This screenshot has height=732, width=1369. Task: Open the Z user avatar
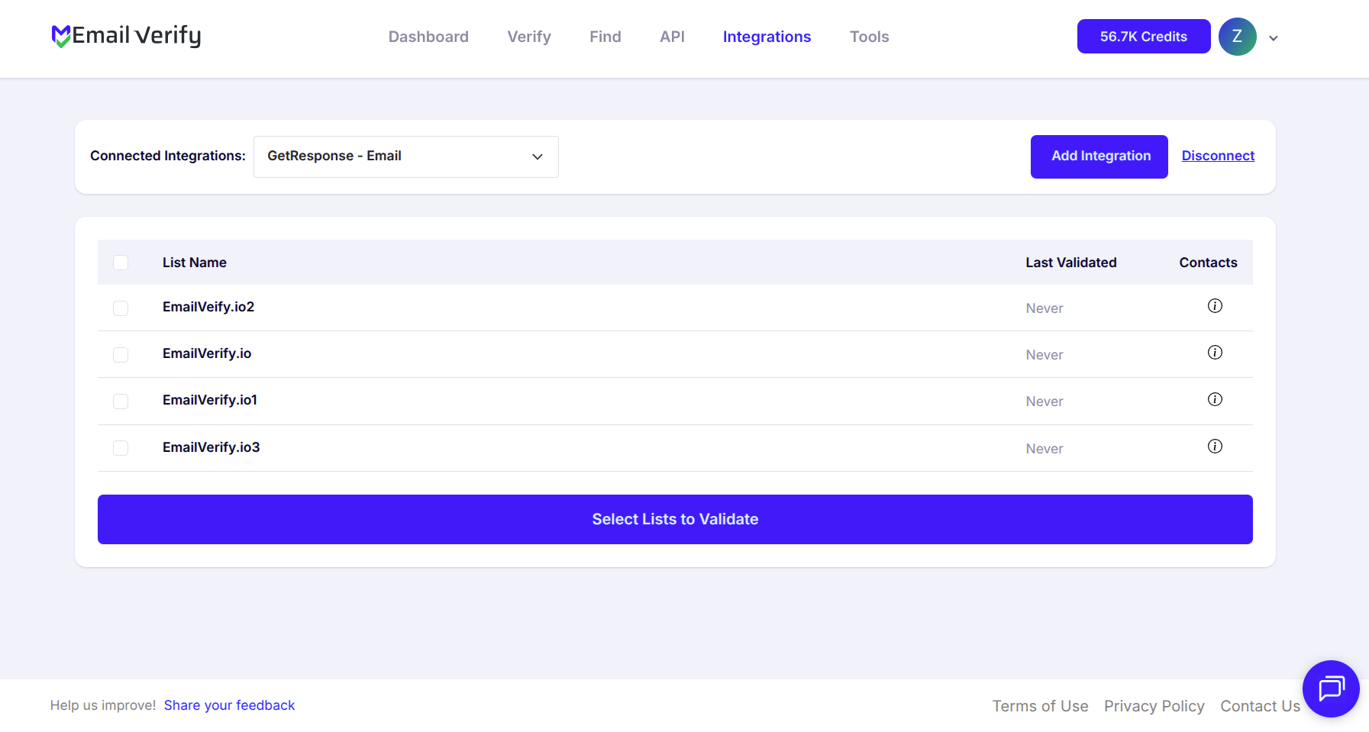click(1237, 37)
